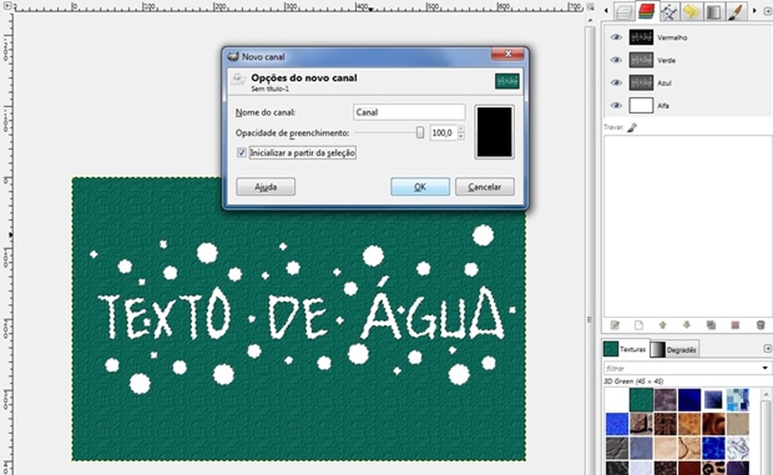
Task: Close the Novo canal dialog
Action: tap(507, 53)
